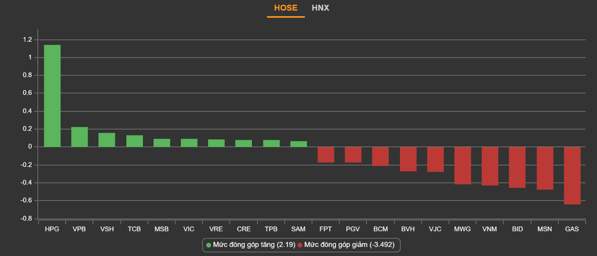The height and width of the screenshot is (256, 597).
Task: Click the SAM green bar
Action: (x=298, y=144)
